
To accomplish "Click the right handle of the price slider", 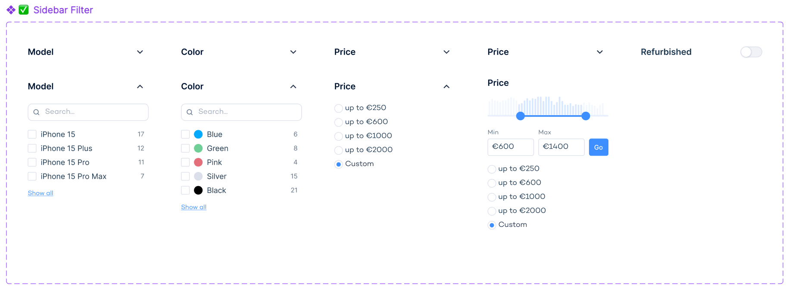I will click(x=586, y=116).
